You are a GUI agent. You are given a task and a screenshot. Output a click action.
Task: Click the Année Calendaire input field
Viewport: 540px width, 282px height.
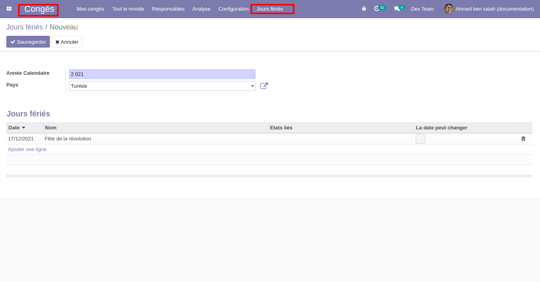click(162, 74)
